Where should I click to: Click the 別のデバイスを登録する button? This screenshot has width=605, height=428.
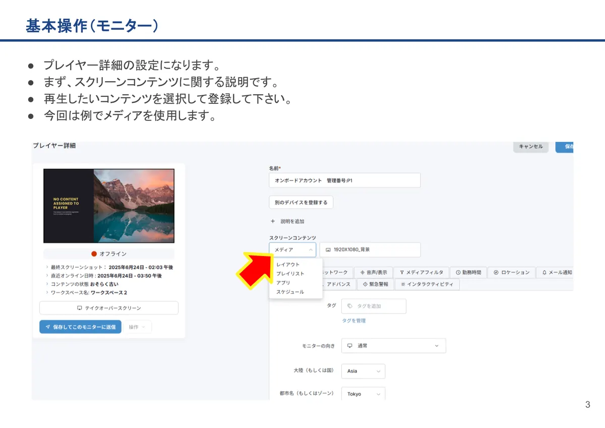click(301, 202)
